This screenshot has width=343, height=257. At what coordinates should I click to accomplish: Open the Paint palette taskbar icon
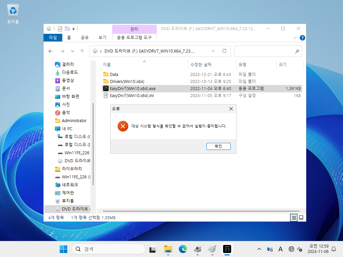[x=212, y=249]
